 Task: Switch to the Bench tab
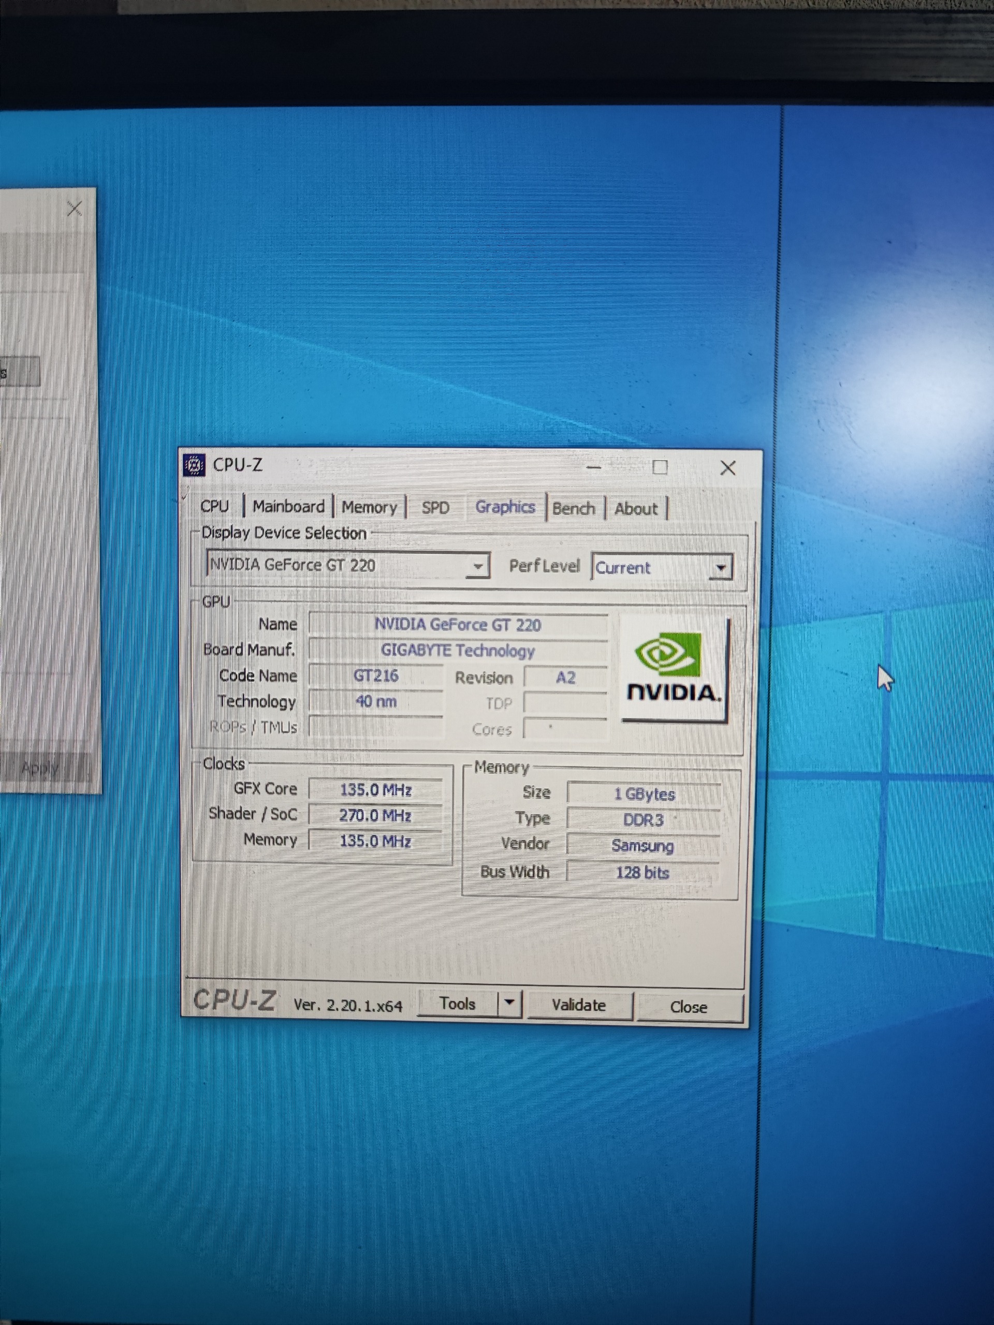[574, 509]
